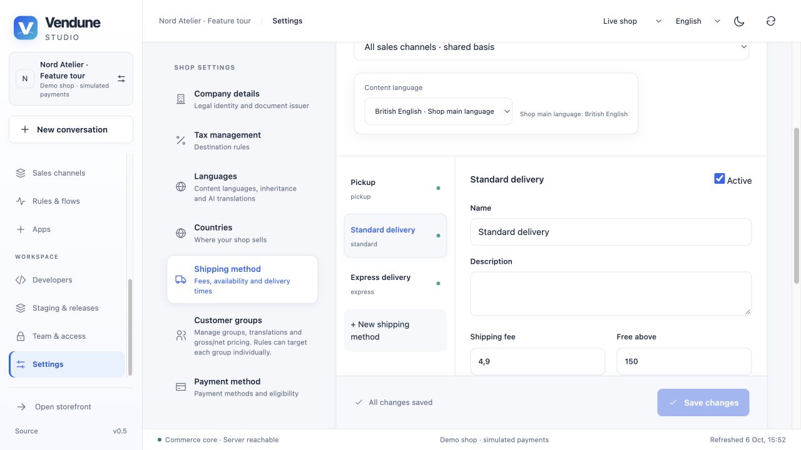
Task: Open shop switcher sliders icon for Nord Atelier
Action: pyautogui.click(x=121, y=79)
